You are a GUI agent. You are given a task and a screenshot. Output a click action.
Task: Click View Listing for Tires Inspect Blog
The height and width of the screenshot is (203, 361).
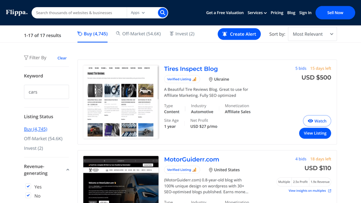[x=315, y=133]
